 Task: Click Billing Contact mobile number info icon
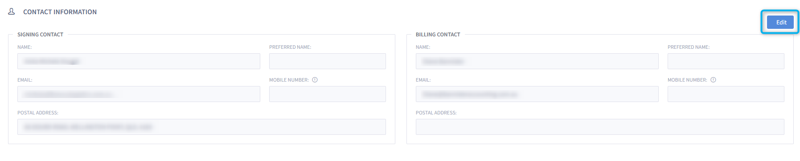click(x=713, y=80)
